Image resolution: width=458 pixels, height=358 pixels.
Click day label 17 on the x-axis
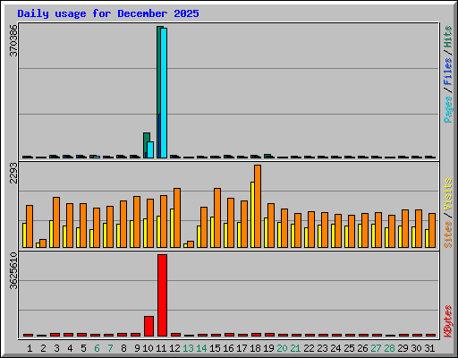click(x=242, y=348)
